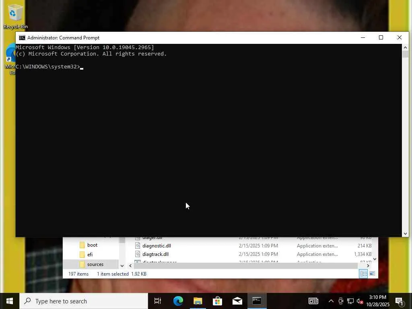Screen dimensions: 412x309
Task: Maximize the Command Prompt window
Action: point(381,37)
